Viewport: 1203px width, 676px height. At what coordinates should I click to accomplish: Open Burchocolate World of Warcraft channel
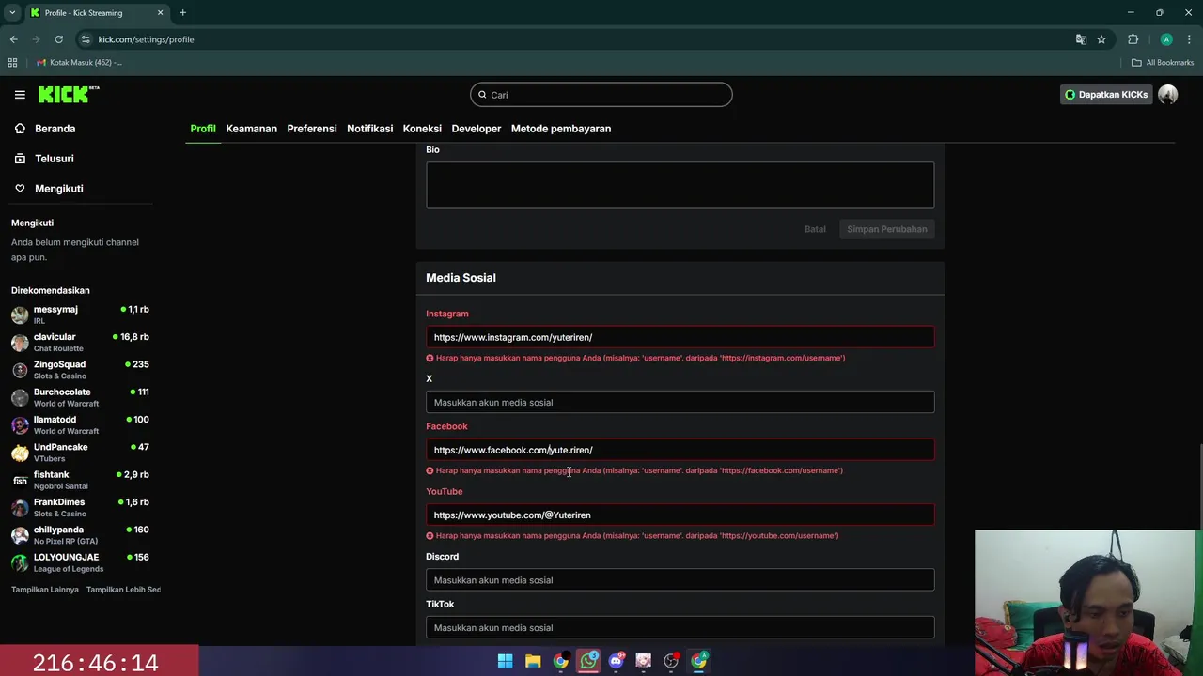[x=80, y=397]
